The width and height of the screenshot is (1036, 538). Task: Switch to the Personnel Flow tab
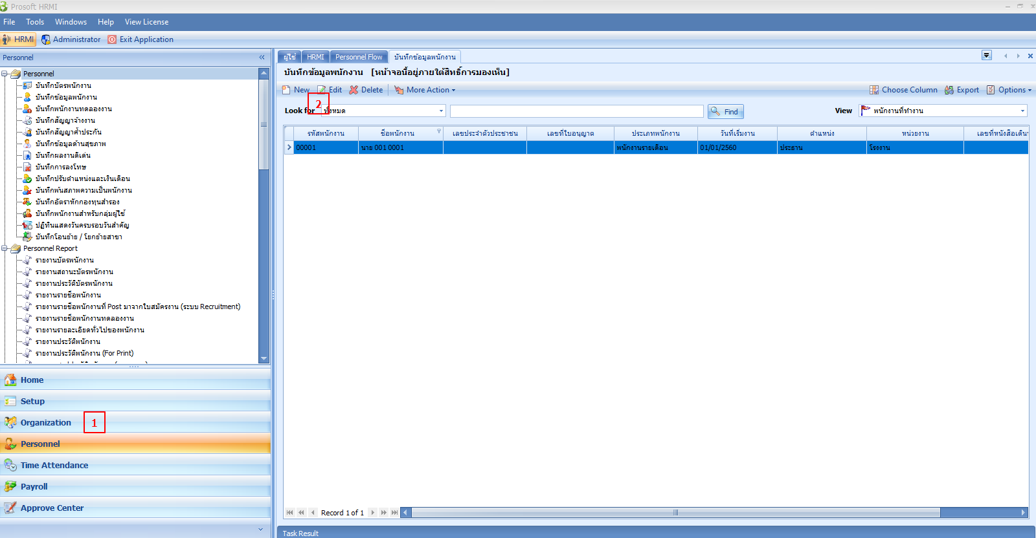tap(359, 57)
